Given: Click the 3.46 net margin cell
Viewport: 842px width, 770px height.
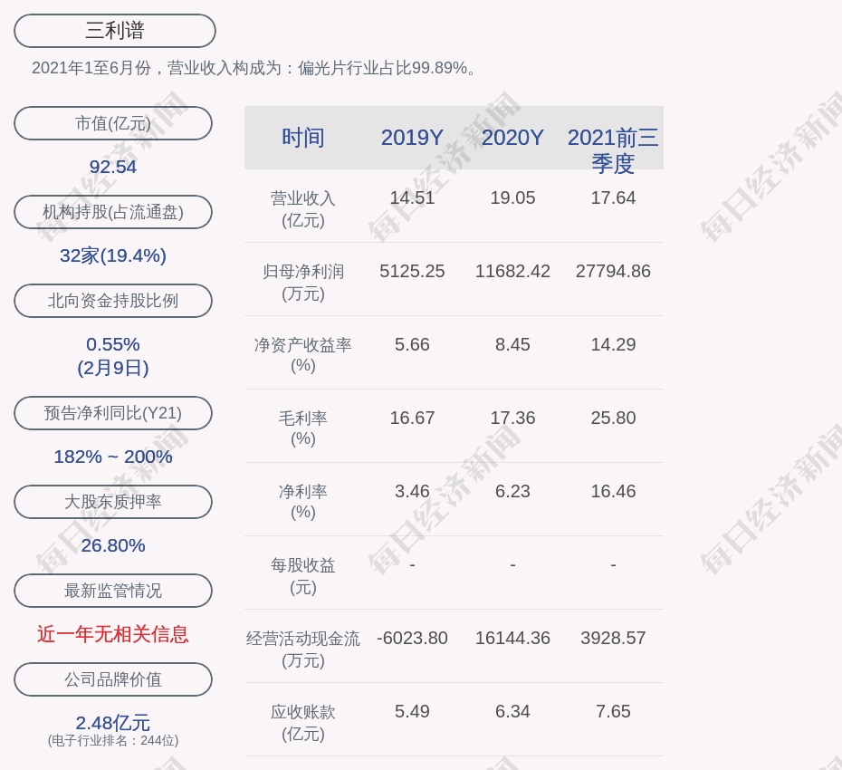Looking at the screenshot, I should [x=412, y=491].
